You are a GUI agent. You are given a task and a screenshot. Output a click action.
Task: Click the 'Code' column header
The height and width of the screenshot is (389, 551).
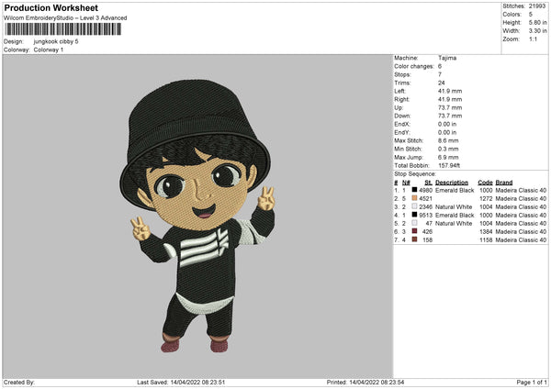click(x=485, y=183)
